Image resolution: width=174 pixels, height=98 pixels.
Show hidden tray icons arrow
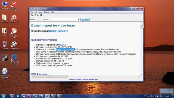[148, 96]
